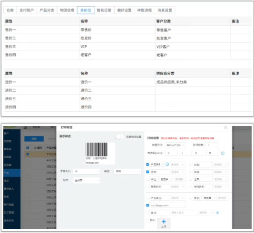Switch to the 支付账户 tab
This screenshot has height=233, width=254.
[27, 10]
